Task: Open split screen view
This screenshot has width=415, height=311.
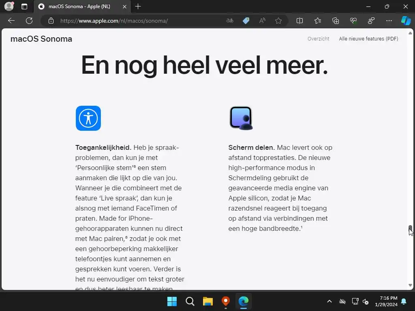Action: click(x=299, y=21)
